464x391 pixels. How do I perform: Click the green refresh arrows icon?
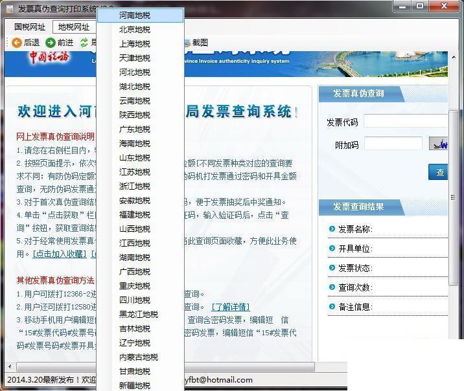click(84, 43)
